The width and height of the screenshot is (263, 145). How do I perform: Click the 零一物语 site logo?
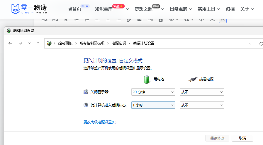[29, 9]
